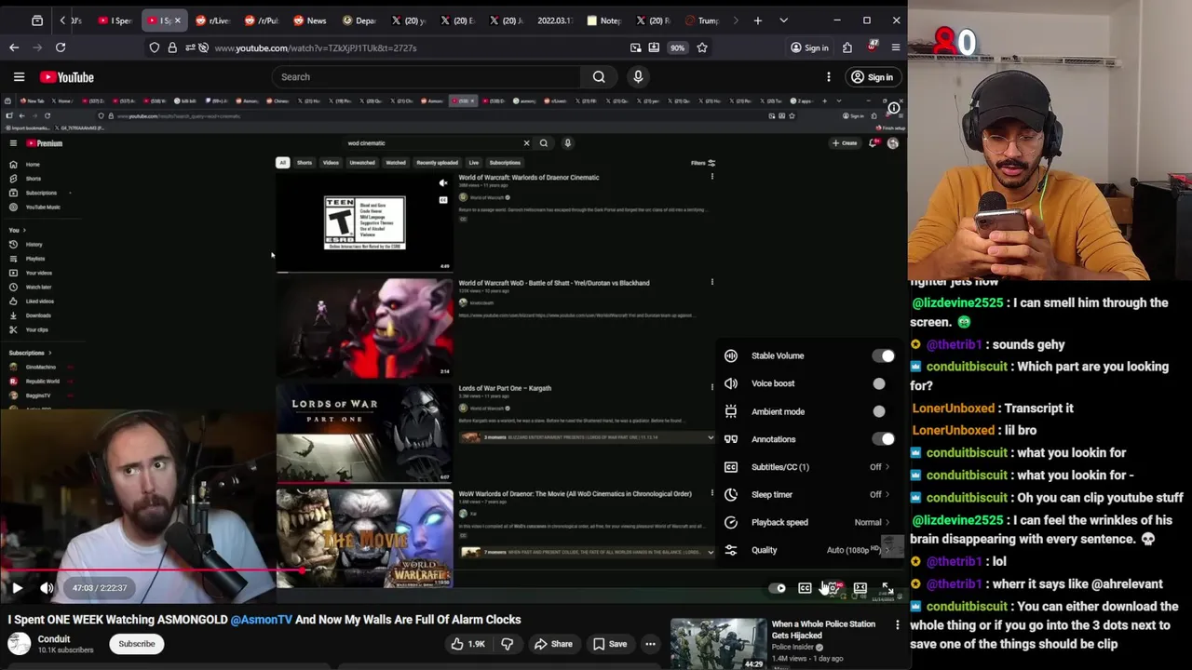Start voice search with microphone icon

(x=638, y=77)
